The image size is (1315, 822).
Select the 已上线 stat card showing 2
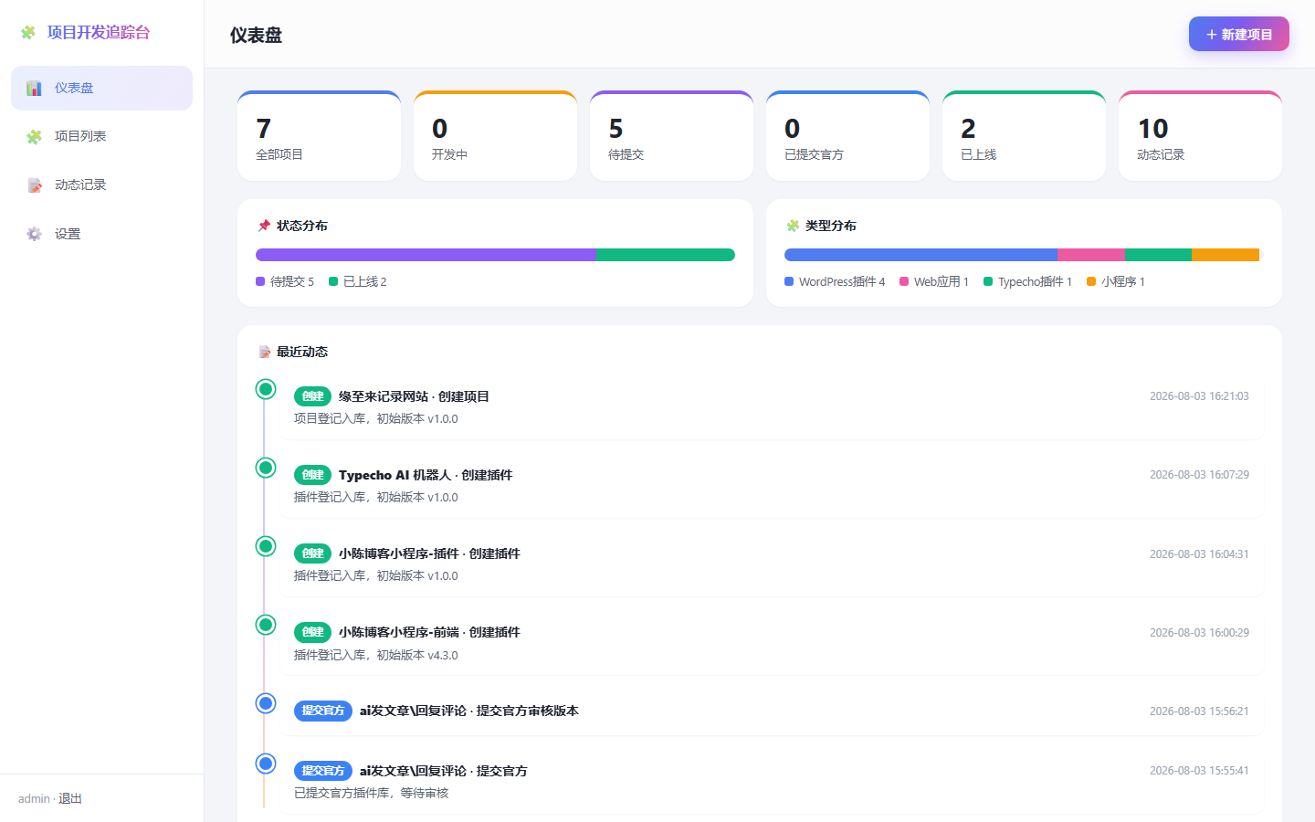click(x=1024, y=135)
